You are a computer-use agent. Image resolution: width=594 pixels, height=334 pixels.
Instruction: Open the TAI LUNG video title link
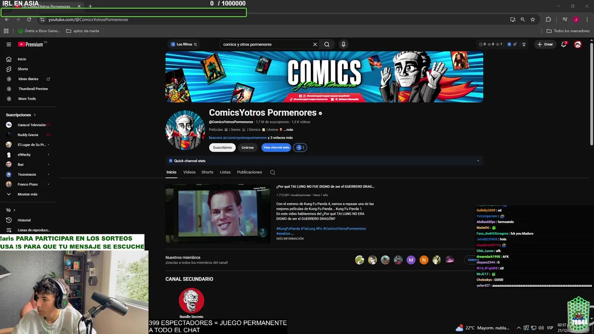tap(325, 186)
